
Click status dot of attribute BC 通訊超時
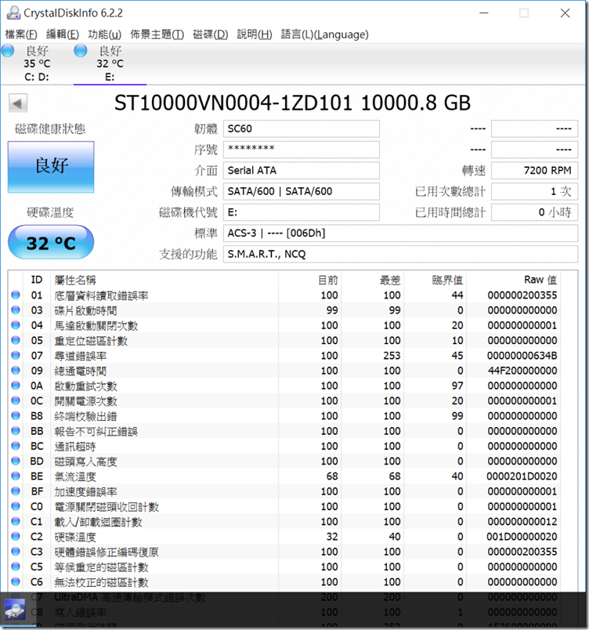pos(16,446)
